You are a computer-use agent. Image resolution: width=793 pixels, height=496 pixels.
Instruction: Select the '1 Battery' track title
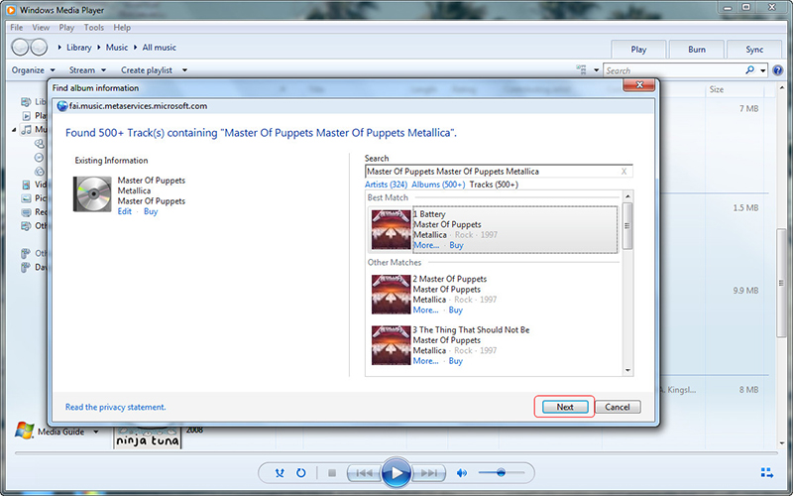click(x=429, y=214)
